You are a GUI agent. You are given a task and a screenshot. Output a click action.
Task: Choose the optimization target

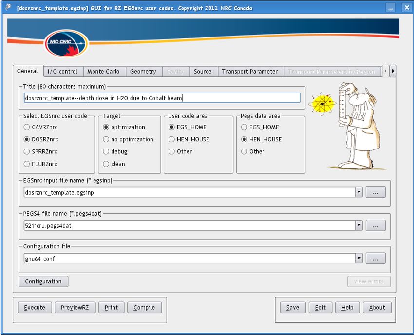click(124, 127)
